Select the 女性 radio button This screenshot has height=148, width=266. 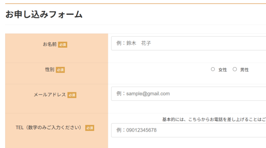pos(213,69)
